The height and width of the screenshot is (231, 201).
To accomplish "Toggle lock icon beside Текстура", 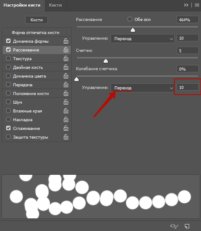I will (x=66, y=58).
